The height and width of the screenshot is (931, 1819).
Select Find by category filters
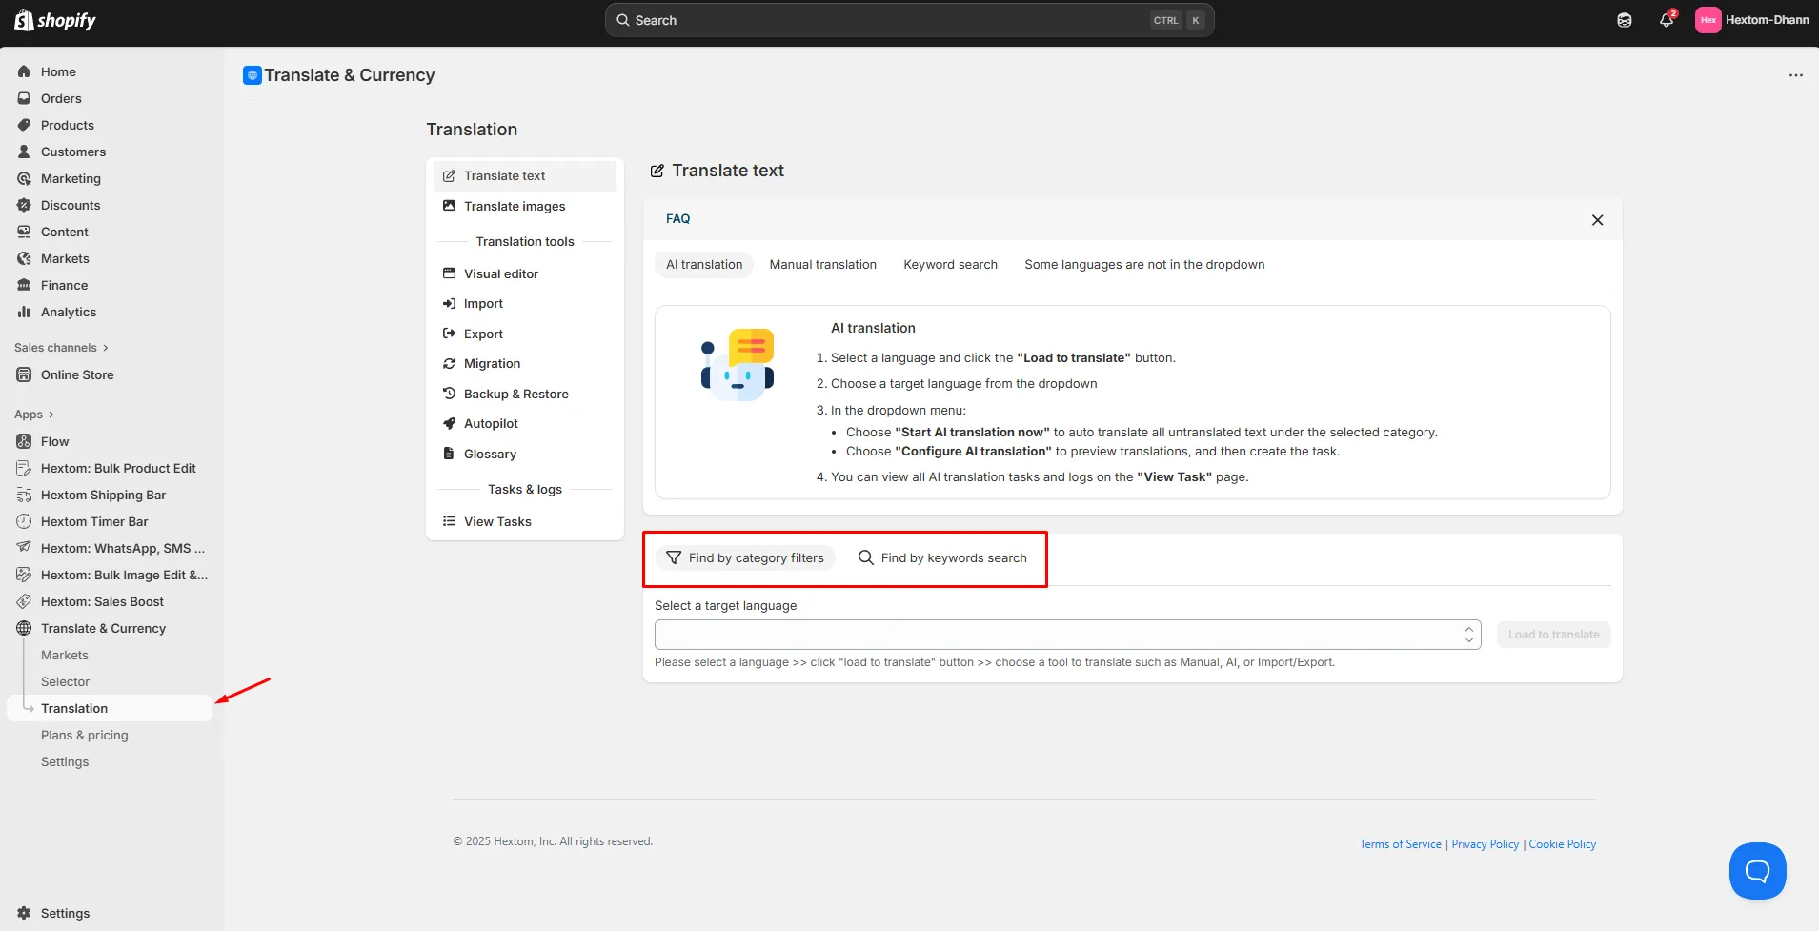745,557
